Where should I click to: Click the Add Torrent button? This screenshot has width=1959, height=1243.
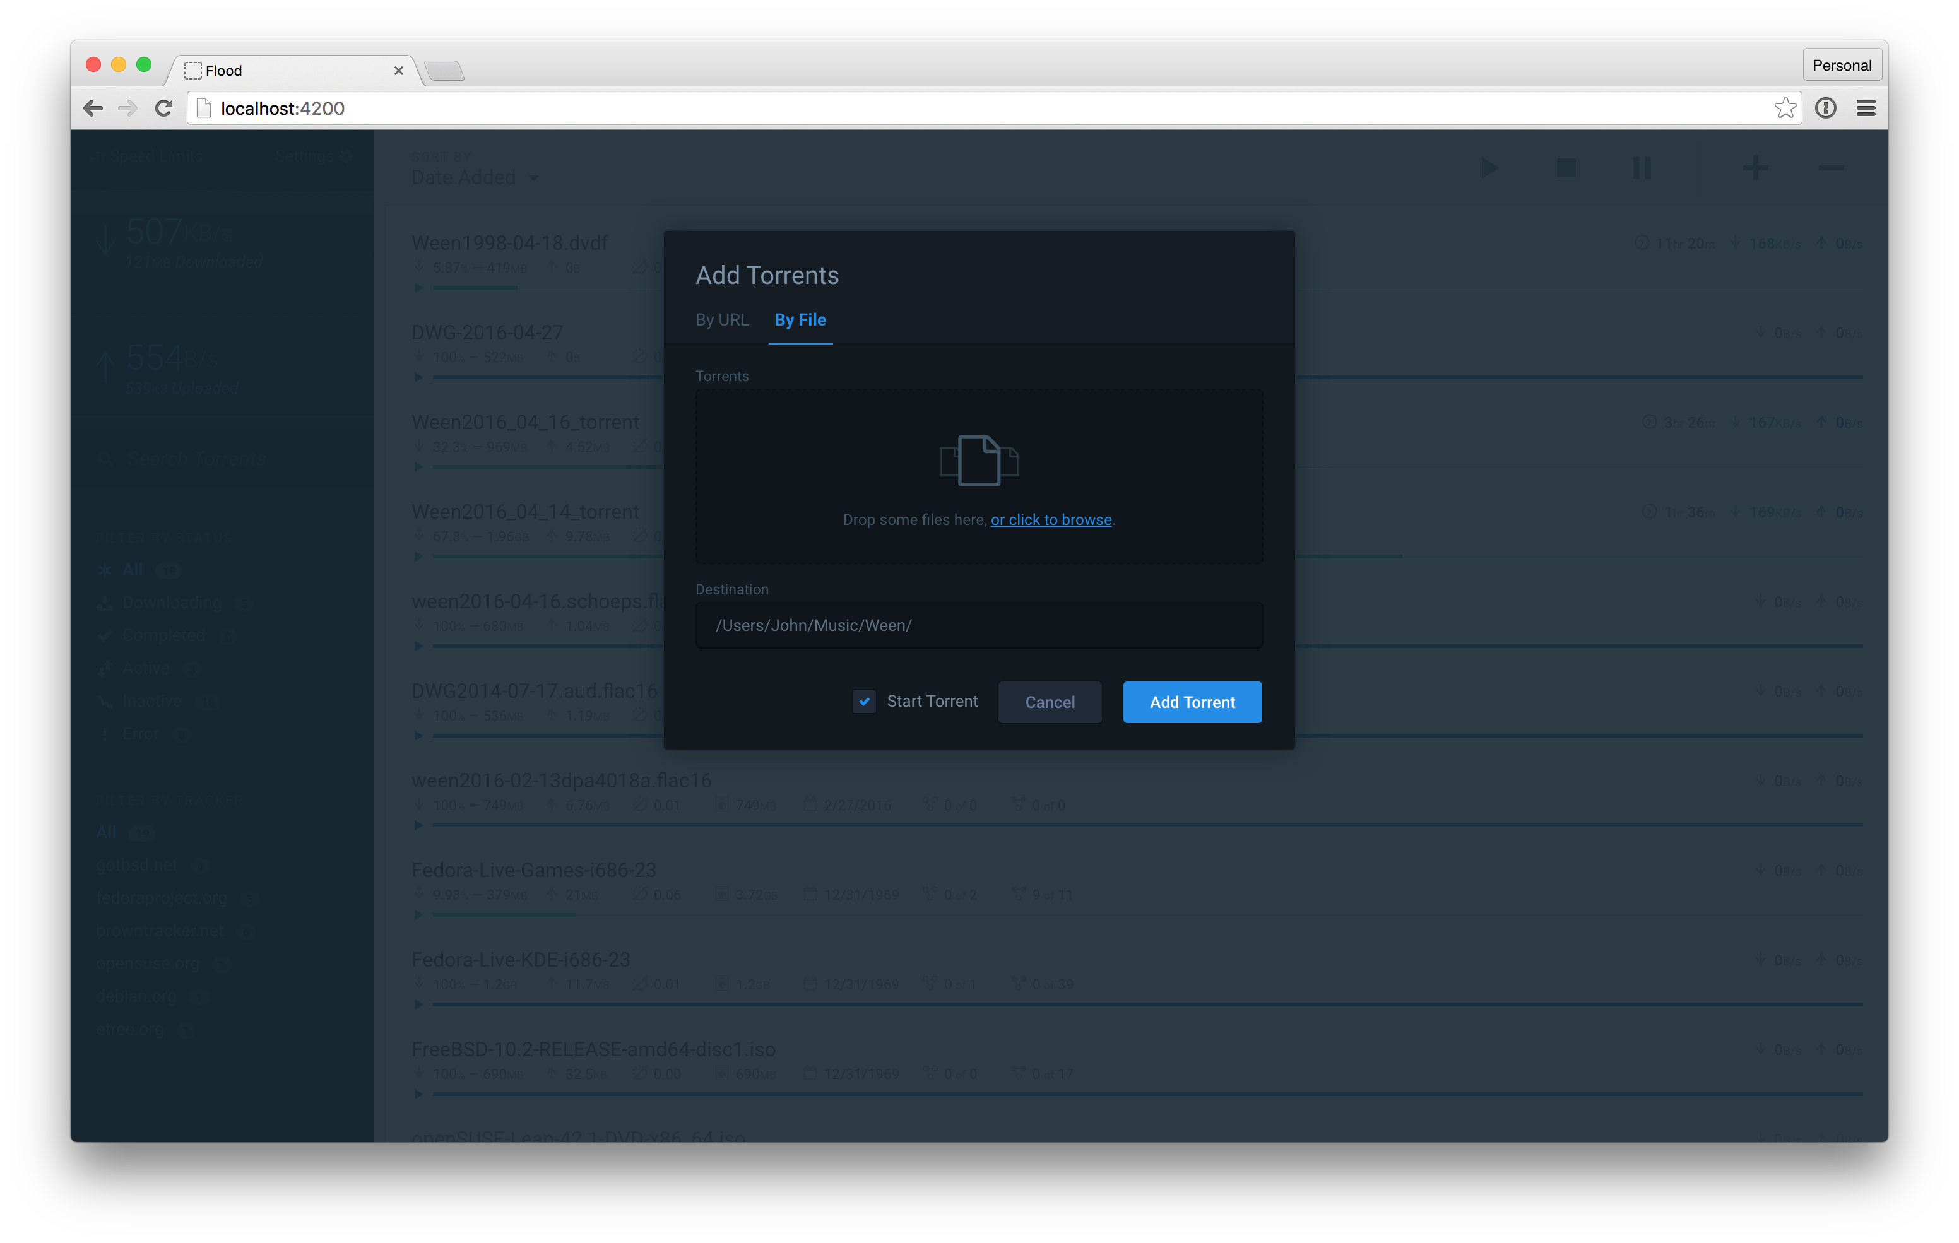pyautogui.click(x=1192, y=702)
